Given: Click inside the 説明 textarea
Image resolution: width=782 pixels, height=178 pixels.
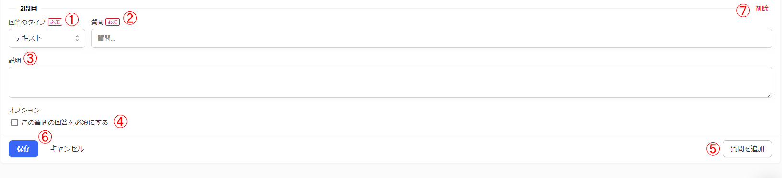Looking at the screenshot, I should pos(390,82).
